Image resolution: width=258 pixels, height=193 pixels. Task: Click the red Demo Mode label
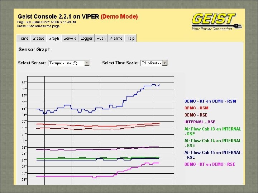pos(119,16)
